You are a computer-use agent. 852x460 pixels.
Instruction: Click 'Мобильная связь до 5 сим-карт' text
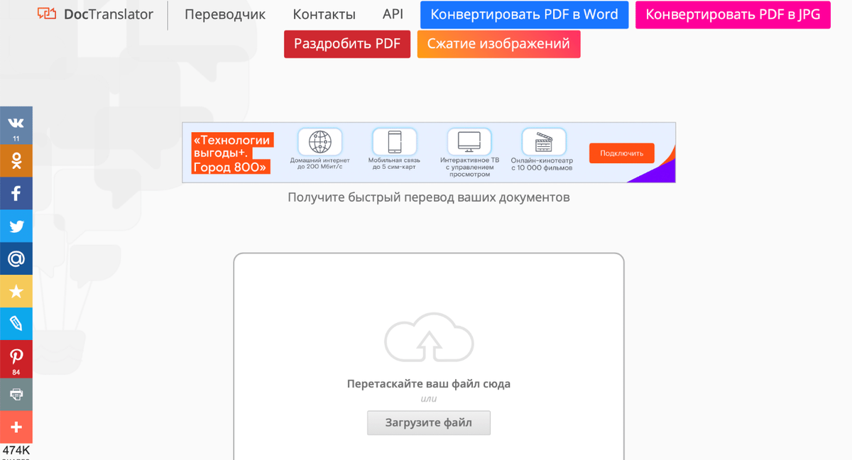coord(394,164)
